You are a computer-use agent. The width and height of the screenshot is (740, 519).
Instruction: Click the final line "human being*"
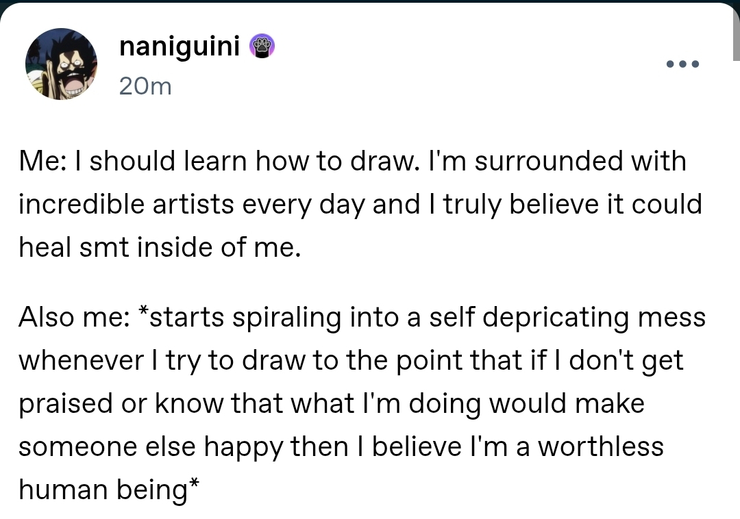[110, 489]
